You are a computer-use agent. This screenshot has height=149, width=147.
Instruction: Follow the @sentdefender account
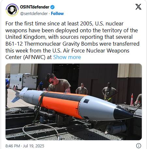pos(57,13)
